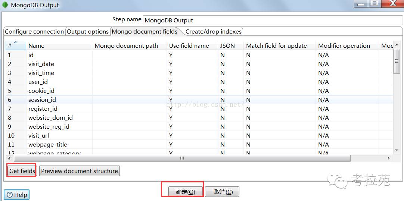This screenshot has width=404, height=201.
Task: Edit the Step name input field
Action: (x=272, y=20)
